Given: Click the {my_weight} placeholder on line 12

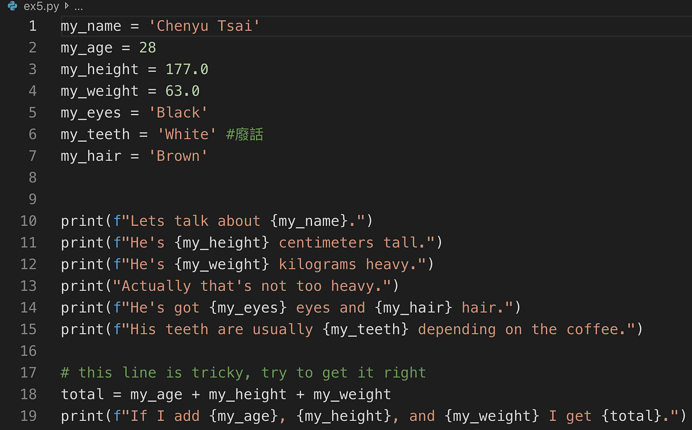Looking at the screenshot, I should click(223, 264).
